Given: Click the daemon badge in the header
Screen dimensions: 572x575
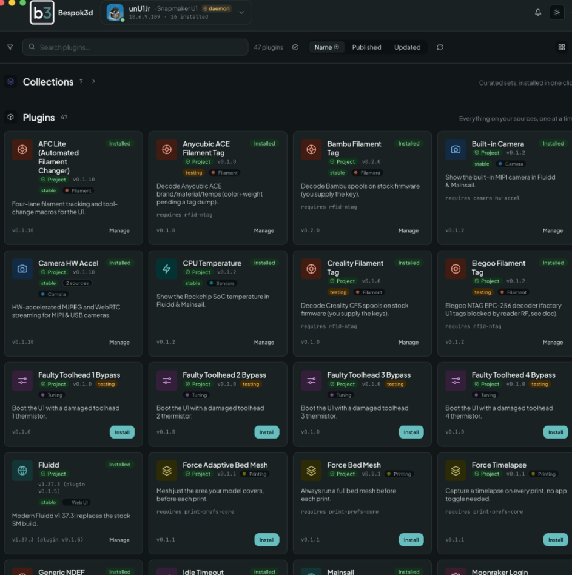Looking at the screenshot, I should click(217, 8).
